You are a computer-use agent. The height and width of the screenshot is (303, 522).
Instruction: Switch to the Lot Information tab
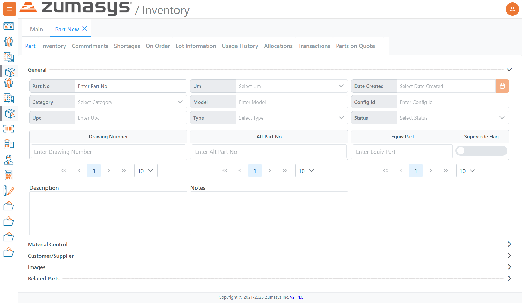pos(196,46)
